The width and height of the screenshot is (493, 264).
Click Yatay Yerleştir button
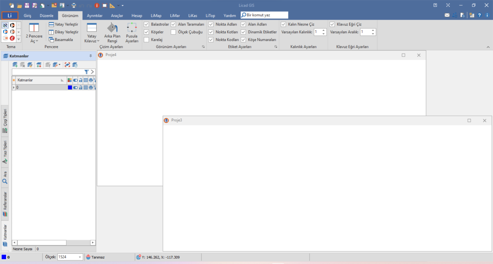coord(63,24)
